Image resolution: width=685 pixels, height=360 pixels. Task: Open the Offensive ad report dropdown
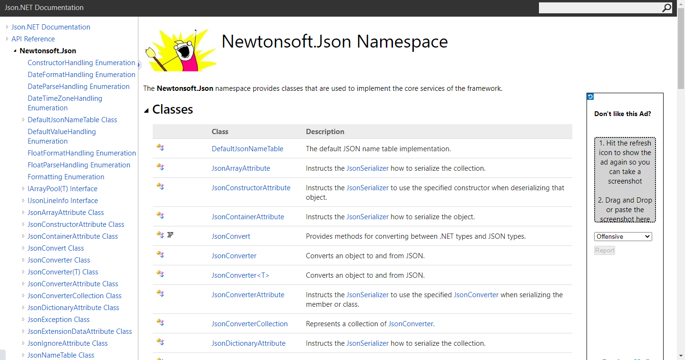click(x=623, y=236)
